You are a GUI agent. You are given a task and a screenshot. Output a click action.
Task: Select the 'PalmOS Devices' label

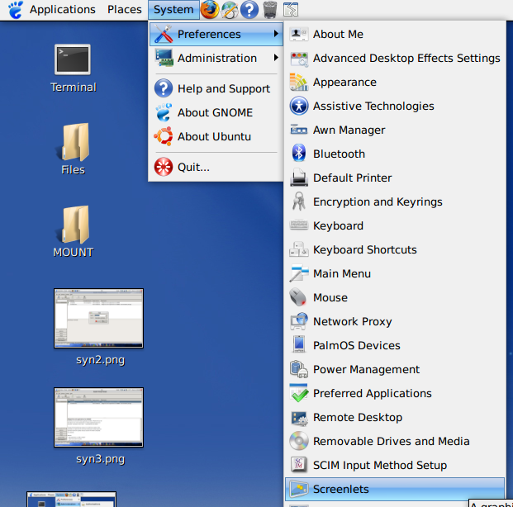(357, 345)
